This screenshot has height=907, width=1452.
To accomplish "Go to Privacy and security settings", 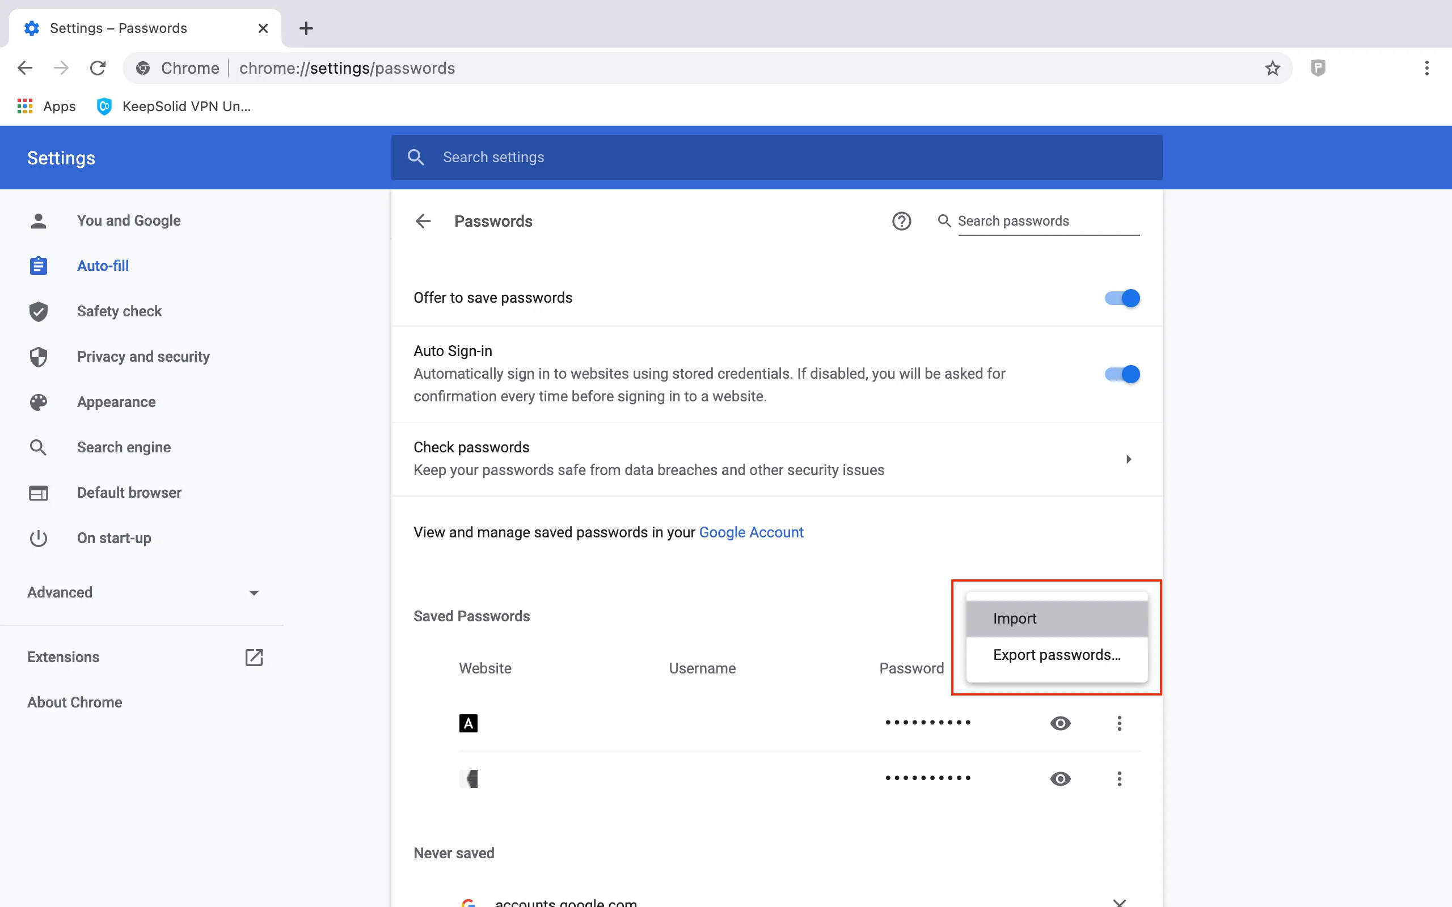I will coord(143,357).
